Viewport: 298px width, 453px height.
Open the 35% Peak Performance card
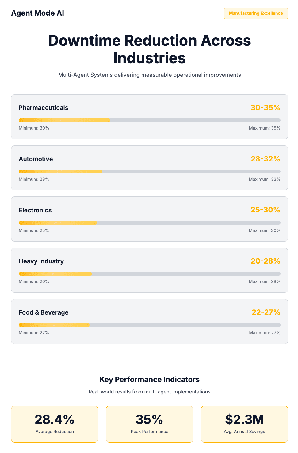pos(149,424)
